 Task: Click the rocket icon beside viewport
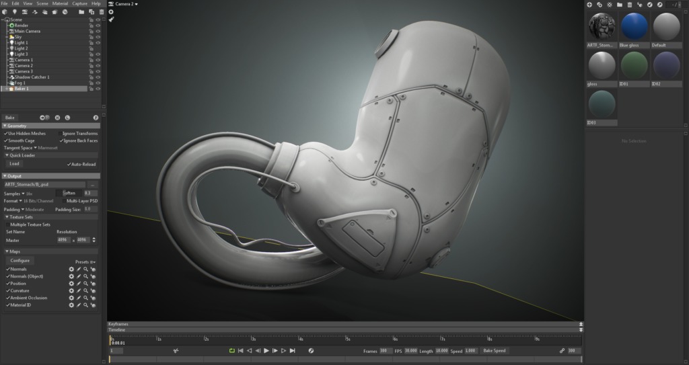pos(111,19)
